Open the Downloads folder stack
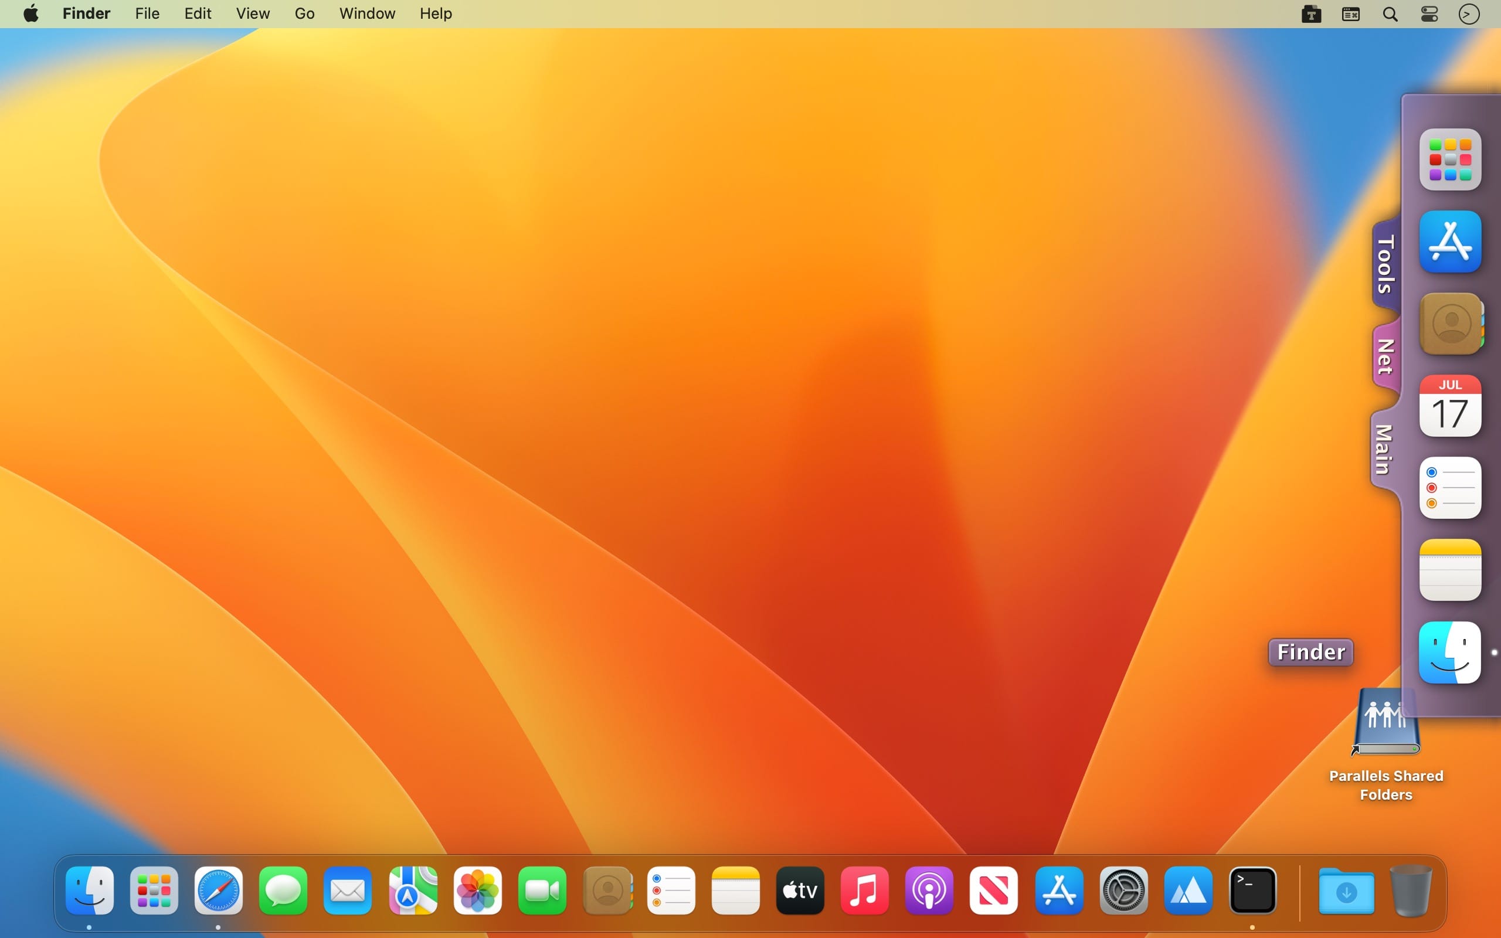1501x938 pixels. (x=1347, y=891)
